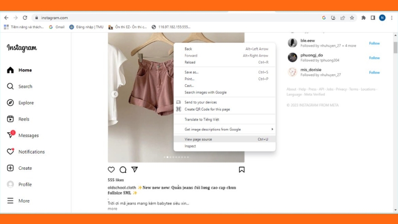Open the More hamburger menu
Image resolution: width=398 pixels, height=224 pixels.
pos(18,201)
